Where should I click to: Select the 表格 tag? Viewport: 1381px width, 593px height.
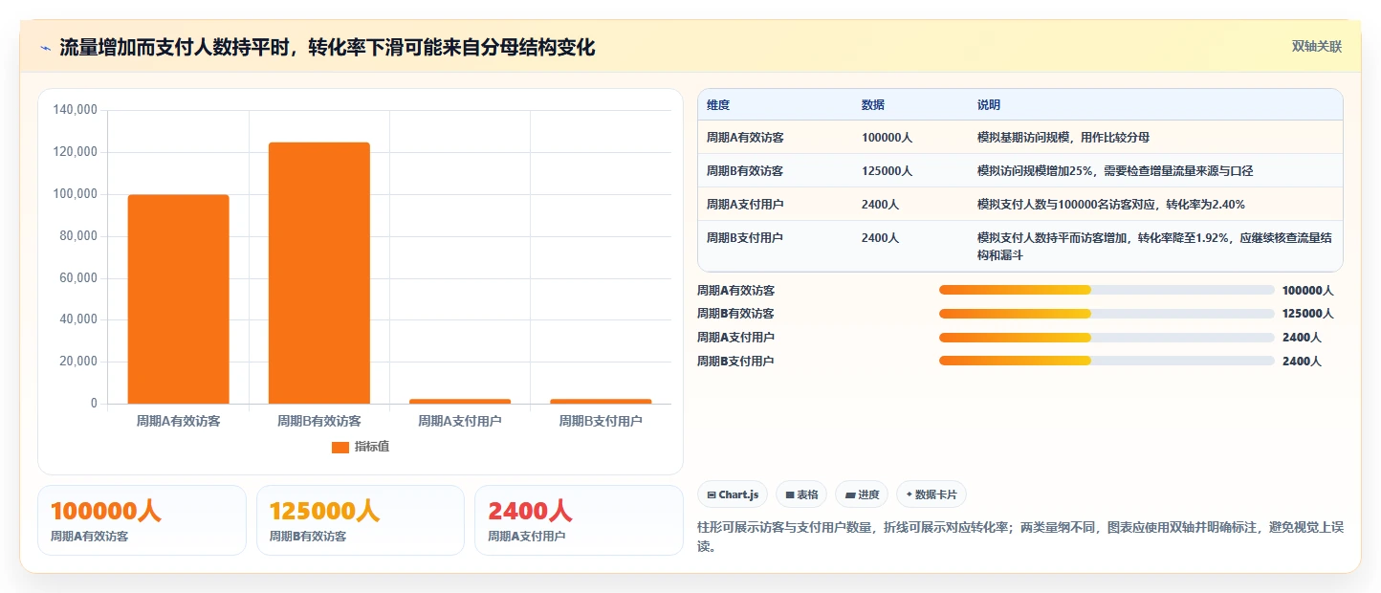801,494
